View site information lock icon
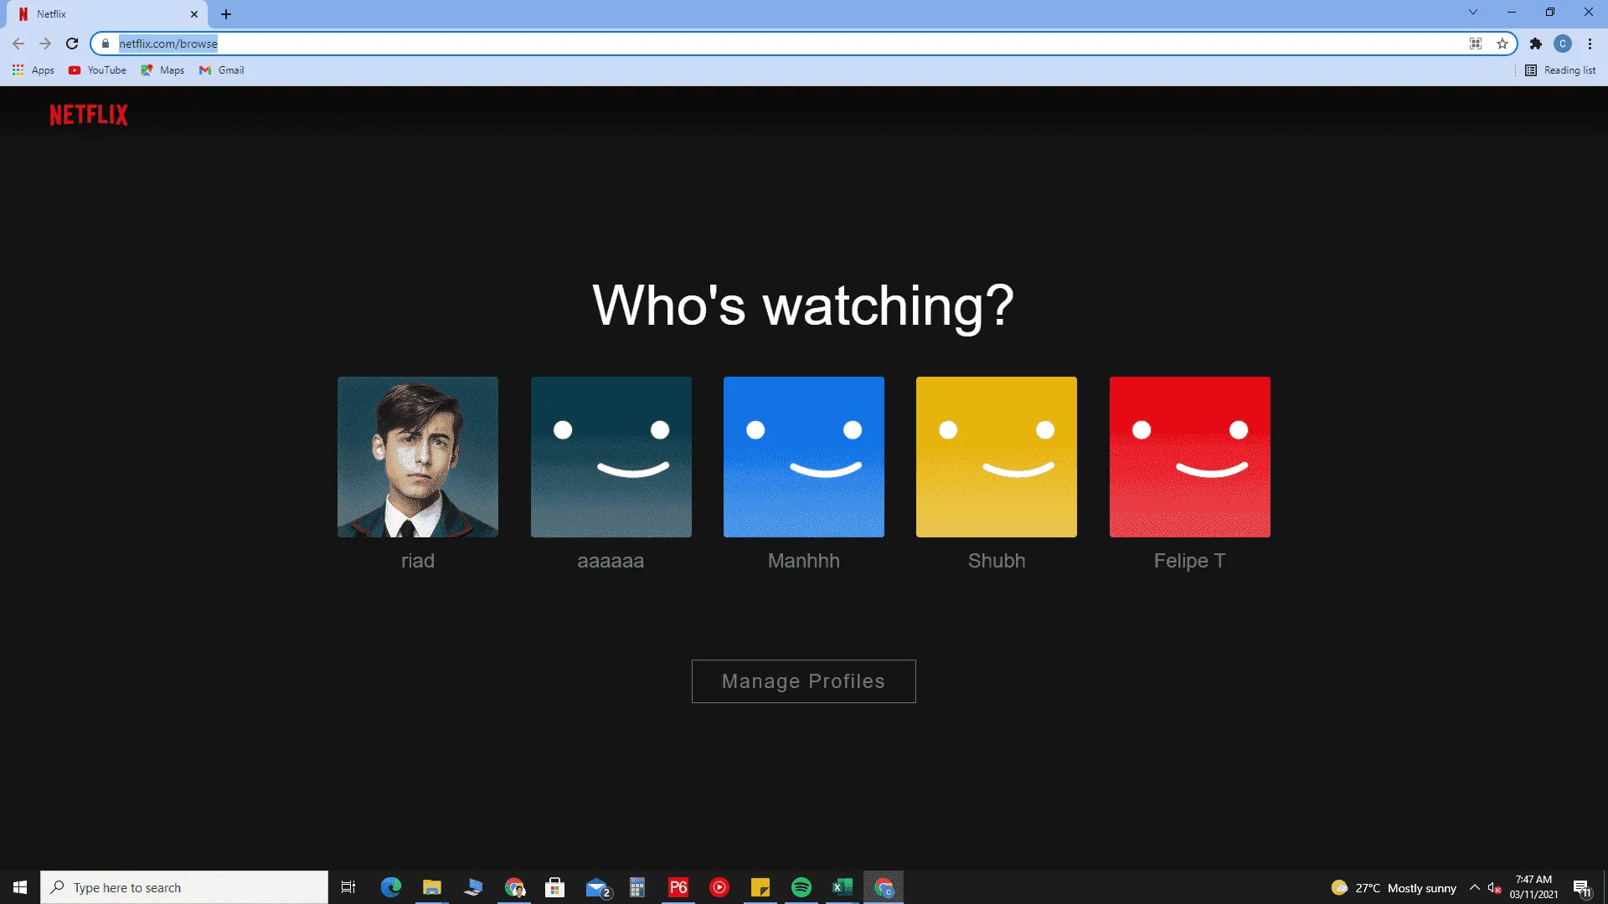Image resolution: width=1608 pixels, height=904 pixels. [x=106, y=44]
